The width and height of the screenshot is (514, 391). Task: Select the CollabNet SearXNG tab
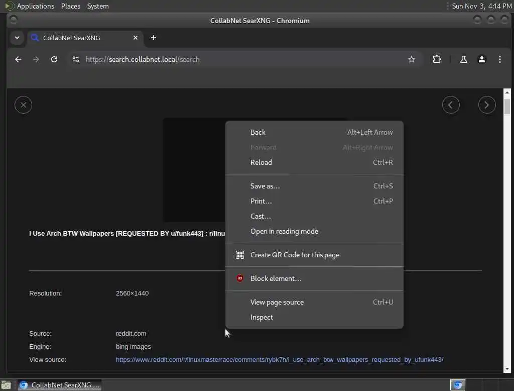click(x=85, y=38)
